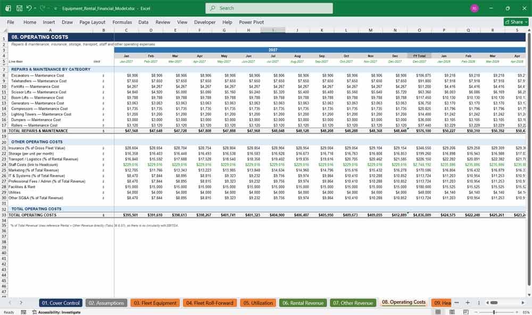Click the Select All corner triangle

(x=4, y=30)
